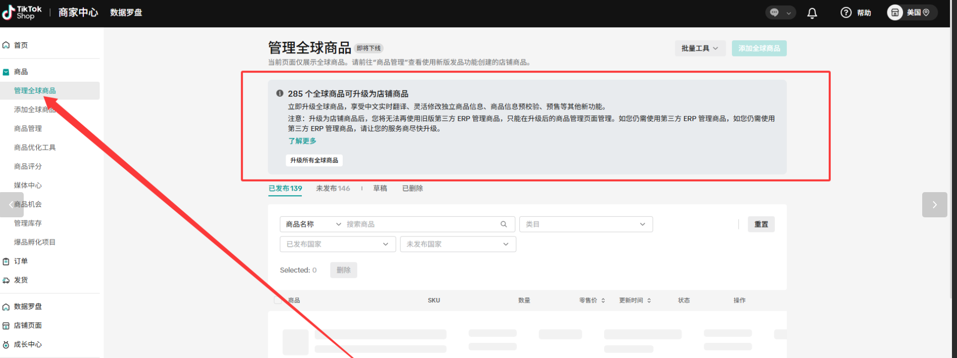Viewport: 957px width, 358px height.
Task: Click the 状态 column header
Action: coord(684,301)
